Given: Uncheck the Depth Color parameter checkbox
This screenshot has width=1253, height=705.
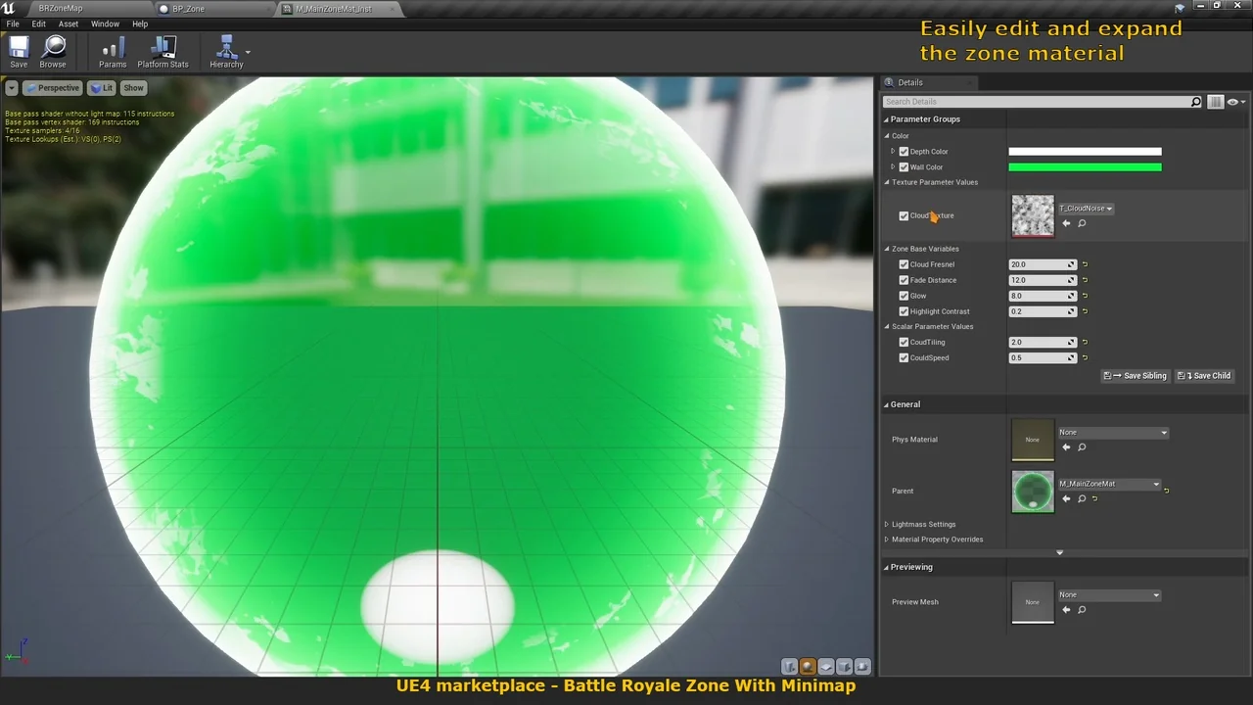Looking at the screenshot, I should click(x=904, y=152).
